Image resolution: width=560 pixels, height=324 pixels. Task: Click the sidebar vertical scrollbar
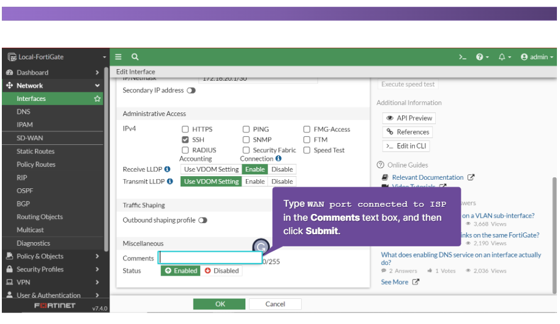coord(106,159)
